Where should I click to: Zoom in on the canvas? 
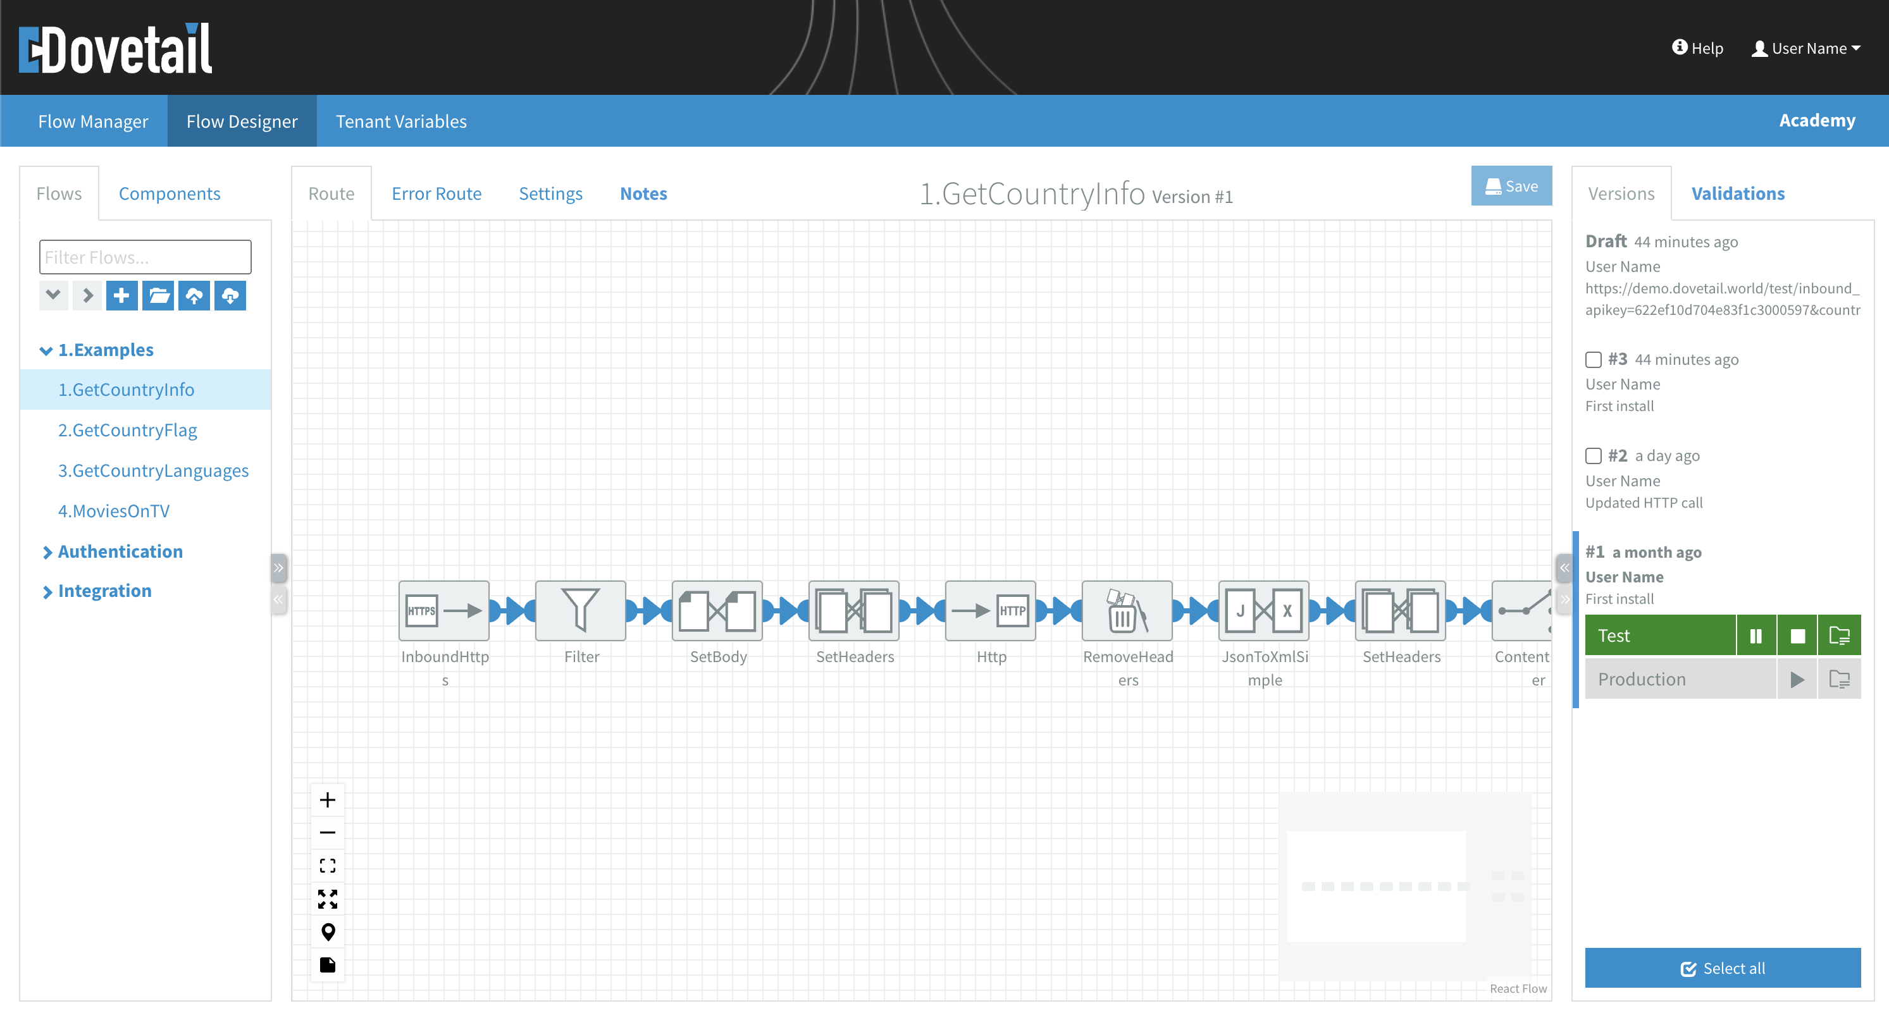[x=328, y=800]
